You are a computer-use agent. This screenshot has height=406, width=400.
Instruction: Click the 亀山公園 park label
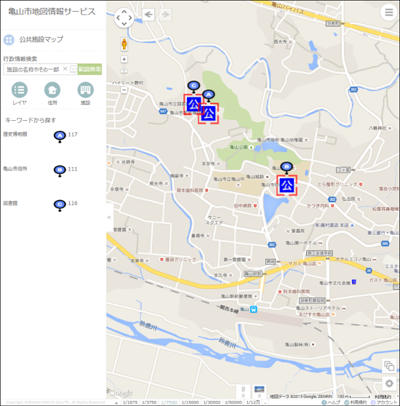(239, 147)
